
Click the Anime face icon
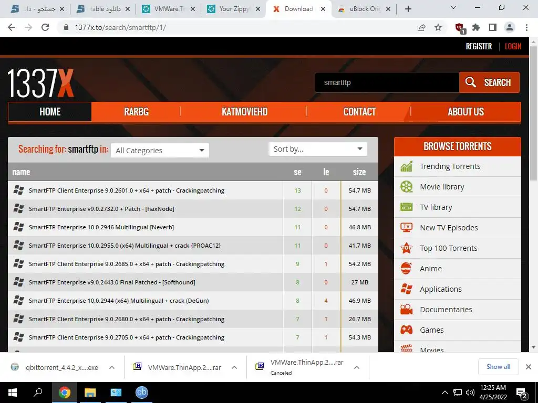[406, 268]
